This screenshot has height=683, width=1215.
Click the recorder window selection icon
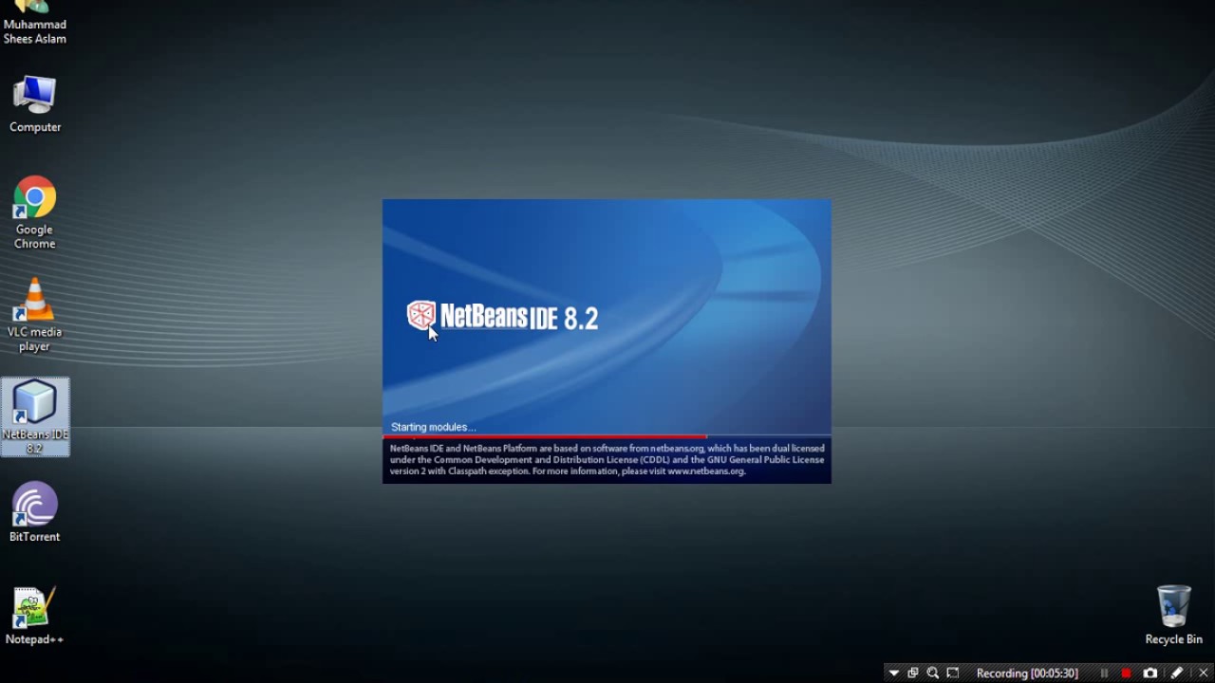pyautogui.click(x=913, y=673)
